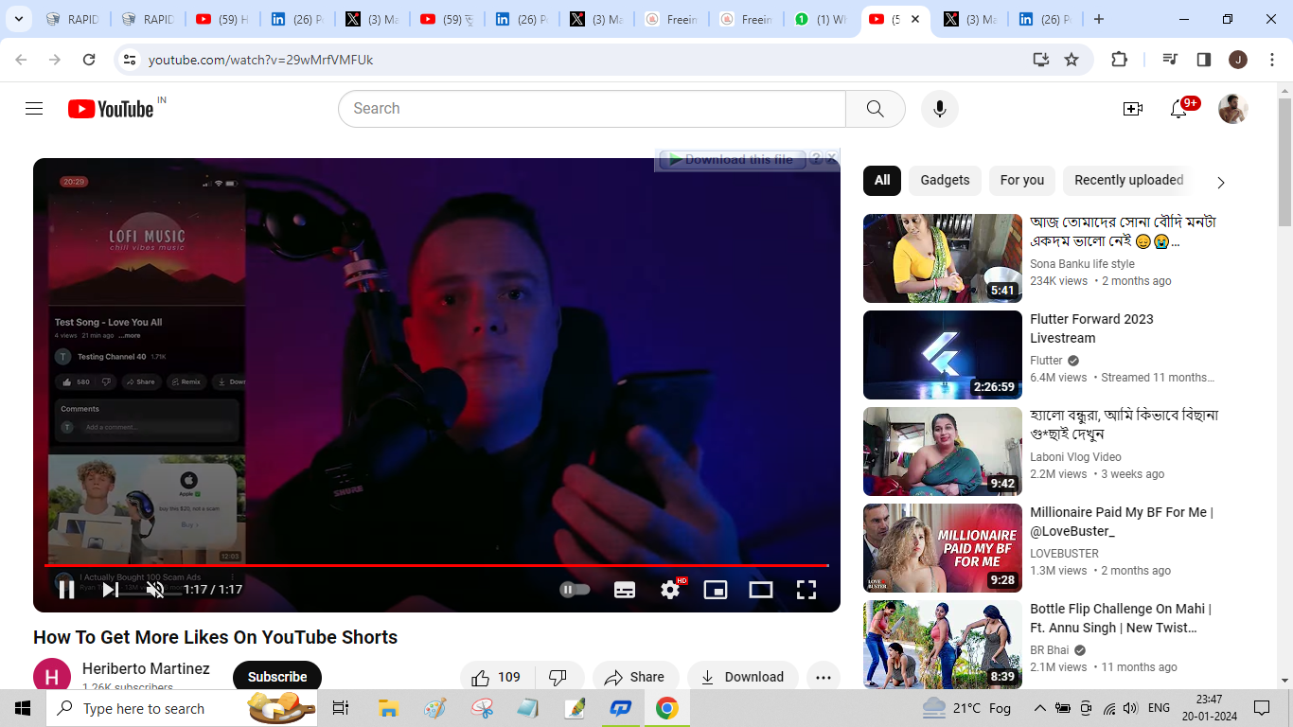The width and height of the screenshot is (1293, 727).
Task: Open the YouTube hamburger guide menu
Action: point(34,109)
